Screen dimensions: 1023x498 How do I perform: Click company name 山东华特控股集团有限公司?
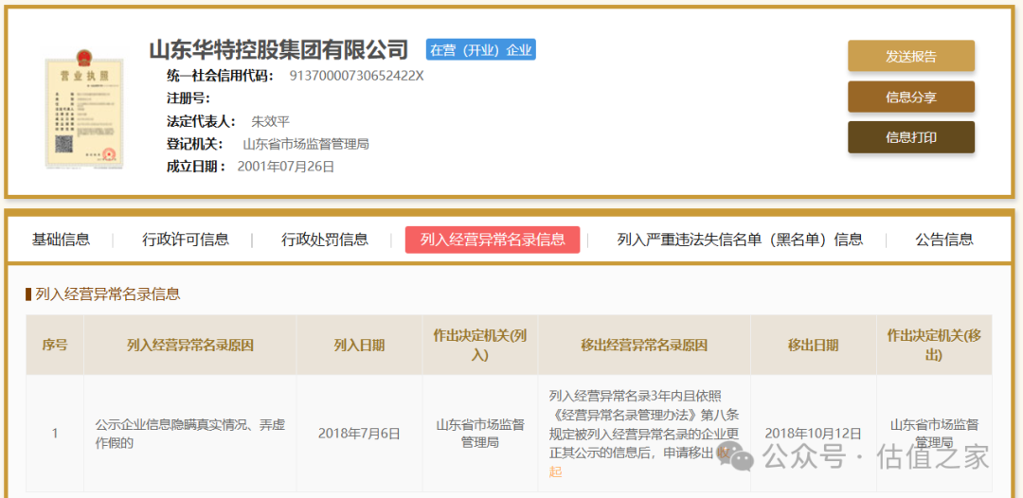pos(278,49)
